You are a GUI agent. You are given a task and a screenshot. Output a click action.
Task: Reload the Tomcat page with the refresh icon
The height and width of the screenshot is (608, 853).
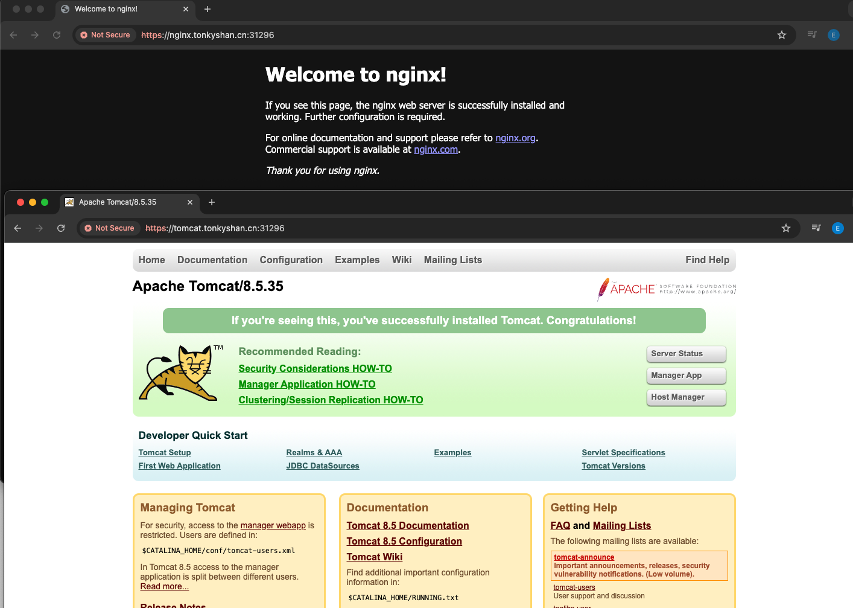pyautogui.click(x=61, y=228)
